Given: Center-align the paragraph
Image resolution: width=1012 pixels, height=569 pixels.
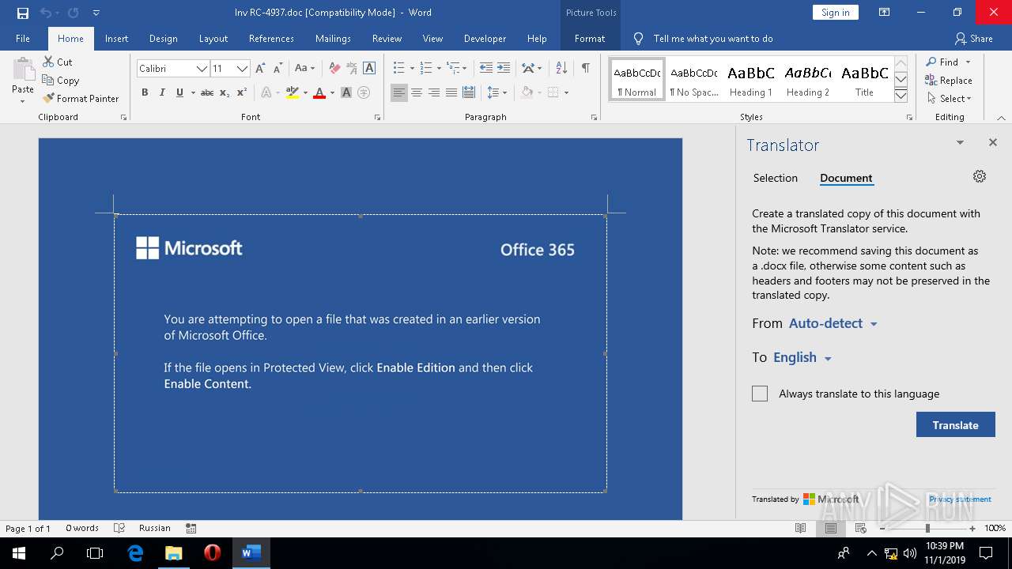Looking at the screenshot, I should pyautogui.click(x=417, y=92).
